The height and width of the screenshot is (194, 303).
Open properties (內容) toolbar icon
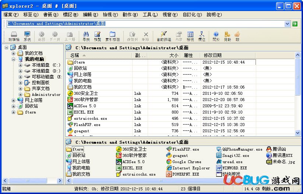[x=179, y=36]
